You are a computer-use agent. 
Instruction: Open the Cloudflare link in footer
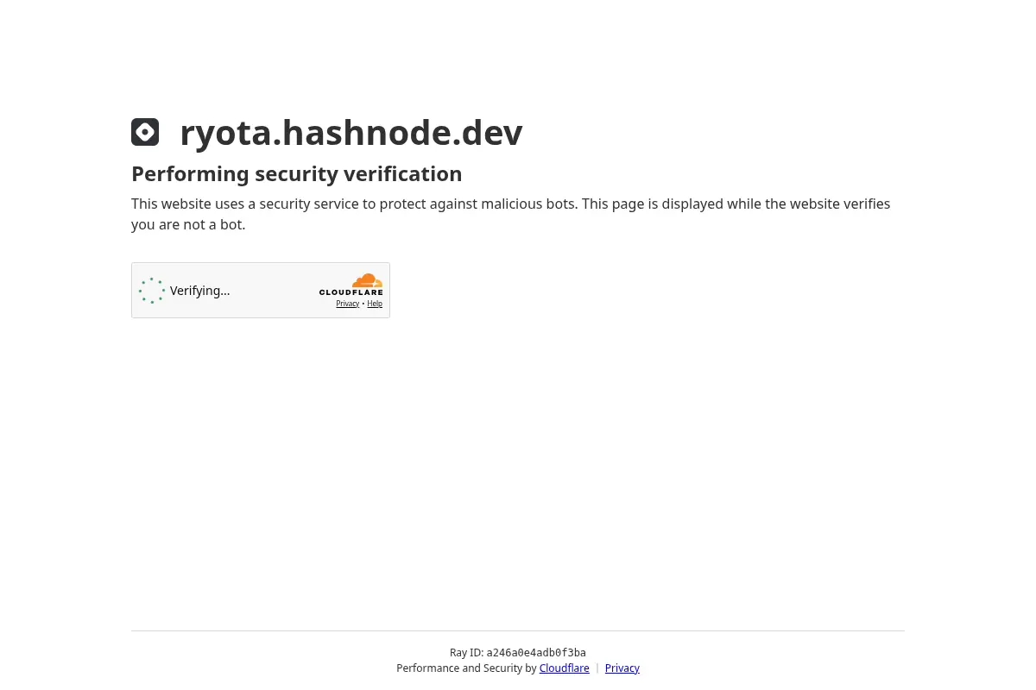click(564, 668)
